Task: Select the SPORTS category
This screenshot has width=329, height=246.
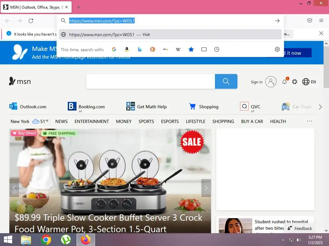Action: pos(146,121)
